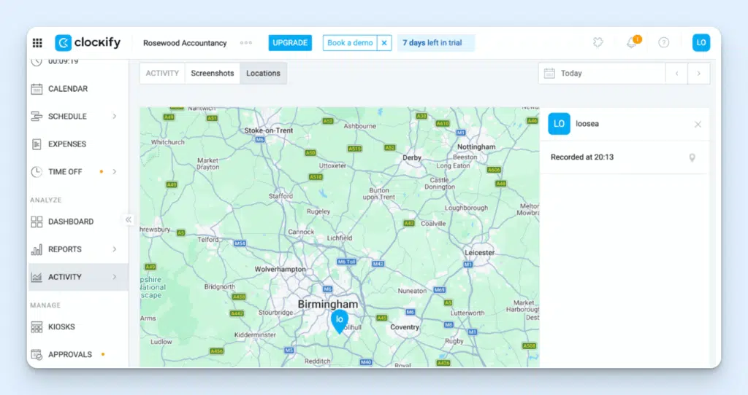Image resolution: width=748 pixels, height=395 pixels.
Task: Click the Kiosks sidebar icon
Action: (37, 327)
